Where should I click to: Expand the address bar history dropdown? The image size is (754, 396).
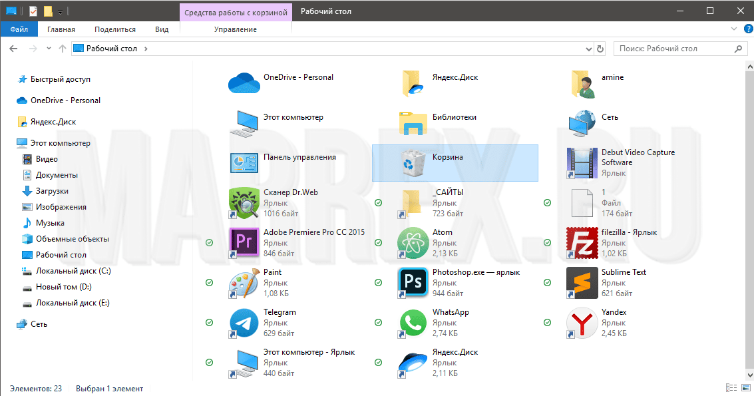click(x=588, y=49)
